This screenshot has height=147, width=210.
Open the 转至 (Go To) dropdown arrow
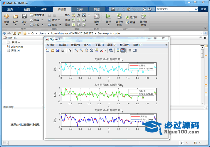pyautogui.click(x=59, y=20)
